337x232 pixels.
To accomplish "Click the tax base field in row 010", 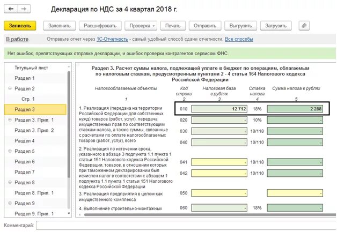I will (x=219, y=109).
